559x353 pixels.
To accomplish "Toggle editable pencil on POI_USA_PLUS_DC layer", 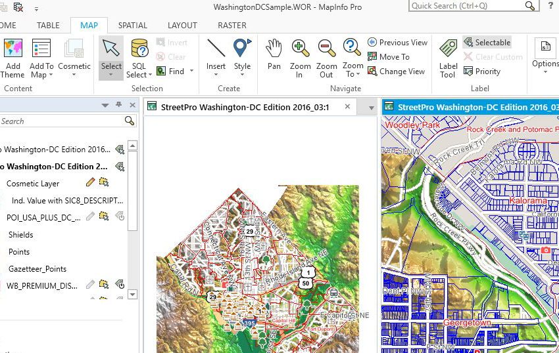I will pyautogui.click(x=91, y=216).
